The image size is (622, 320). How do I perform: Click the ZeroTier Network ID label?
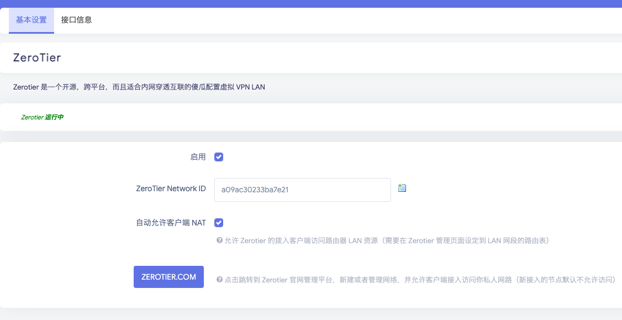click(171, 189)
